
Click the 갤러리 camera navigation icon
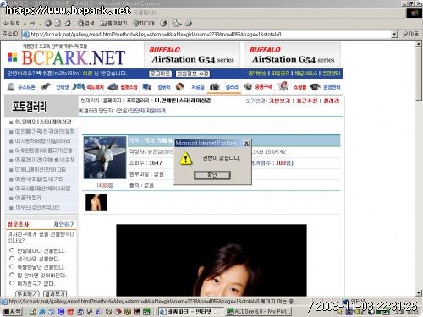(x=215, y=87)
